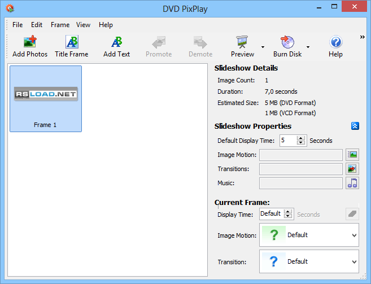
Task: Minimize the DVD PixPlay window
Action: pos(319,7)
